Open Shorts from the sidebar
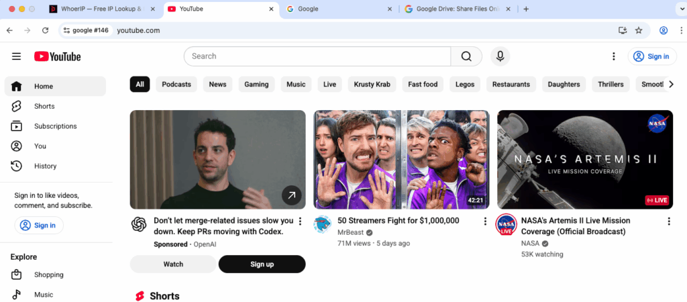The width and height of the screenshot is (687, 302). [x=44, y=106]
